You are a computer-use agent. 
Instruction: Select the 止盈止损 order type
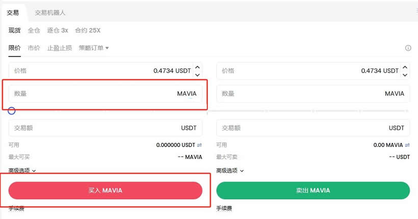(60, 48)
